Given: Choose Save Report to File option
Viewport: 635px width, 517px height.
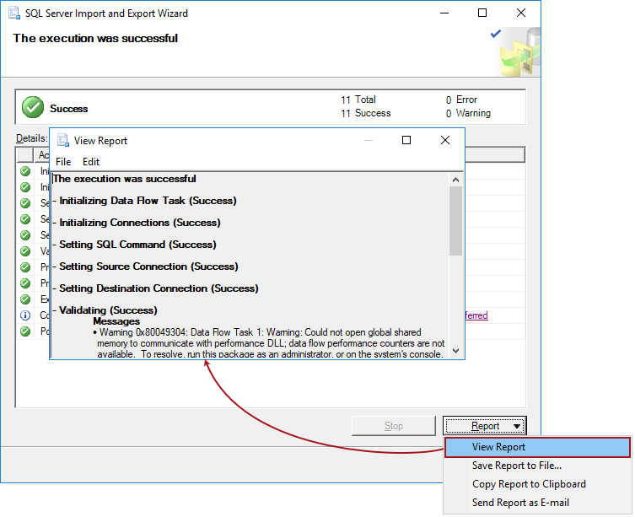Looking at the screenshot, I should pos(516,466).
